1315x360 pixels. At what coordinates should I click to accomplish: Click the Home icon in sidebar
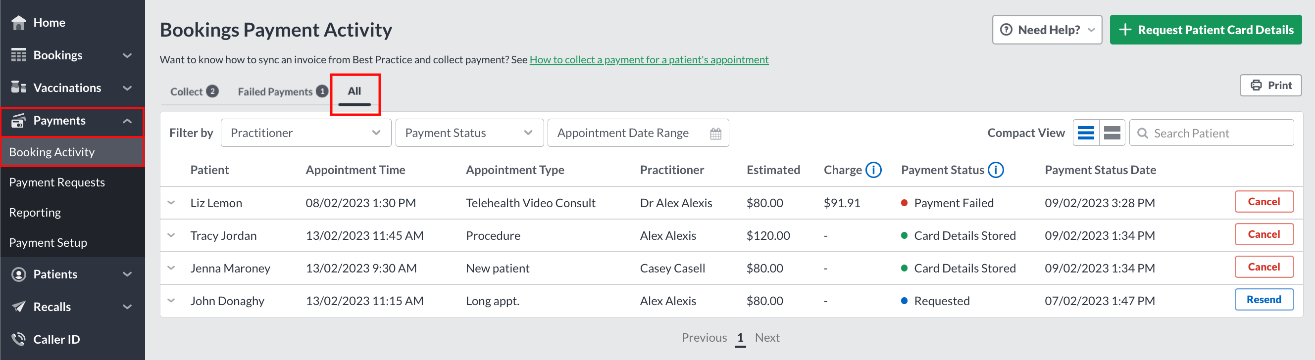[19, 22]
